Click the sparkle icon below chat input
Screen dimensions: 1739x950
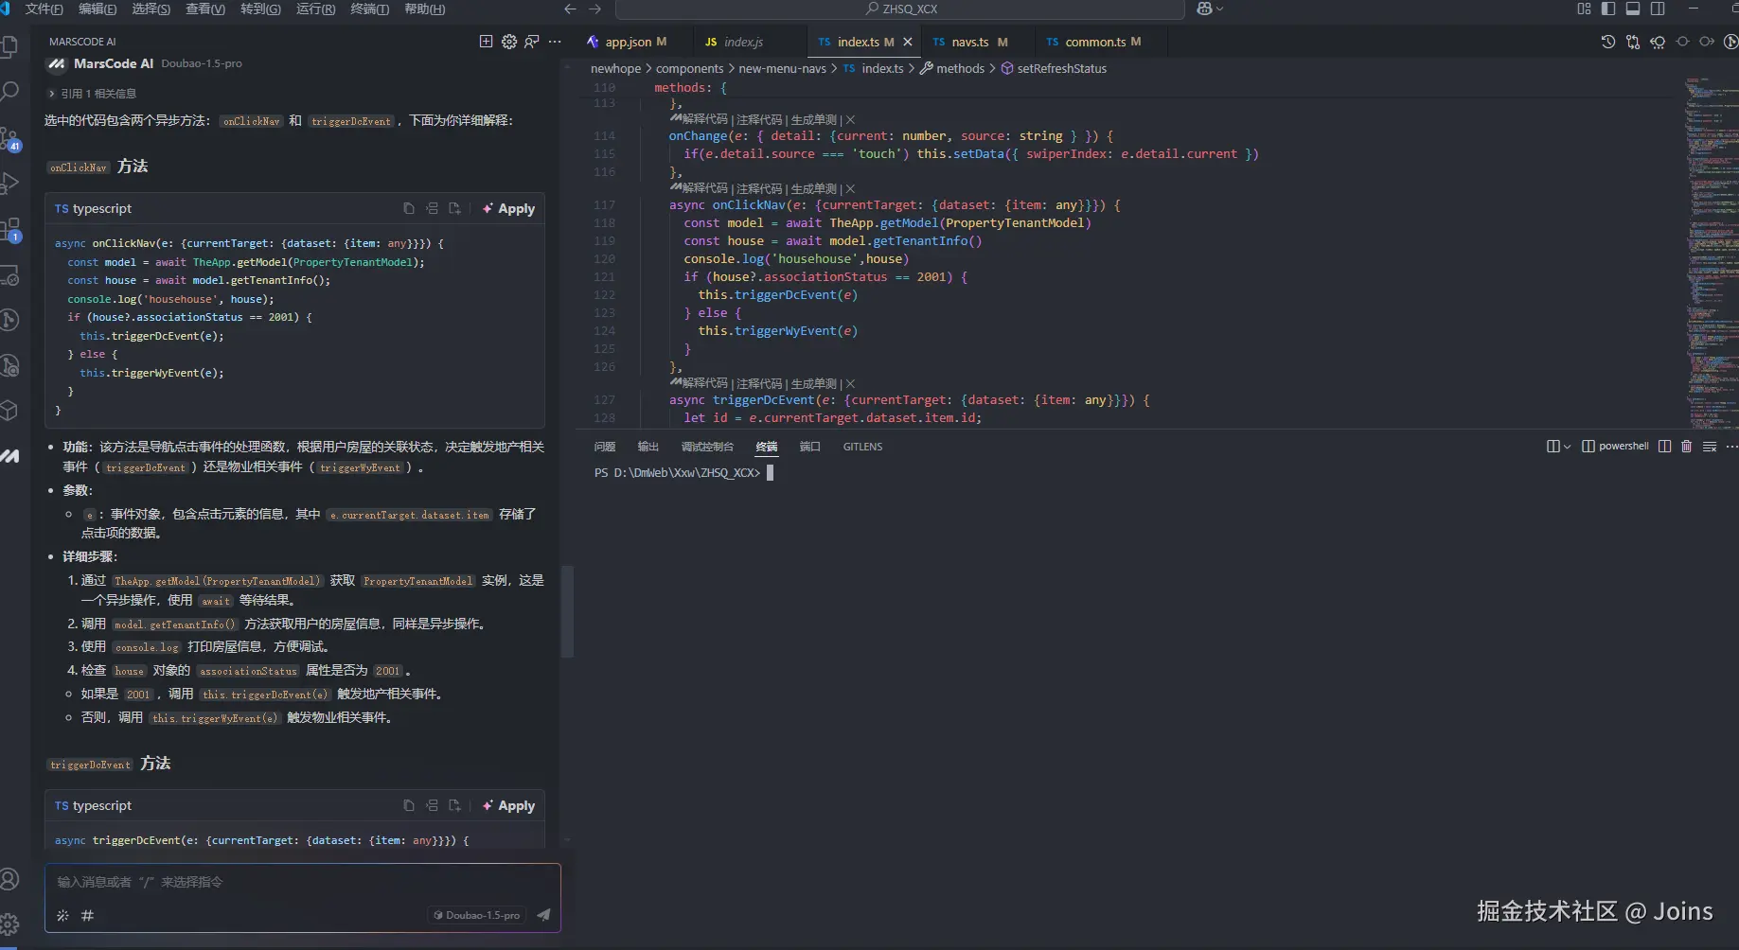click(62, 915)
